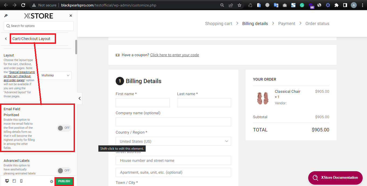This screenshot has width=367, height=186.
Task: Click the YOUR ORDER heading
Action: [x=265, y=79]
